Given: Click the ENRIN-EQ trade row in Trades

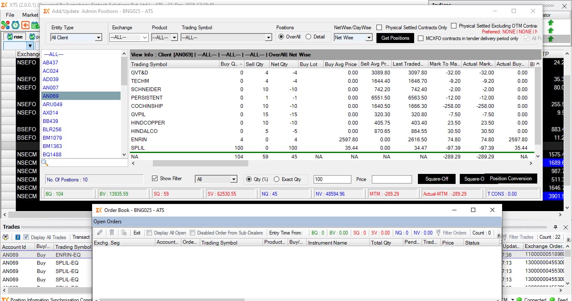Looking at the screenshot, I should coord(46,255).
